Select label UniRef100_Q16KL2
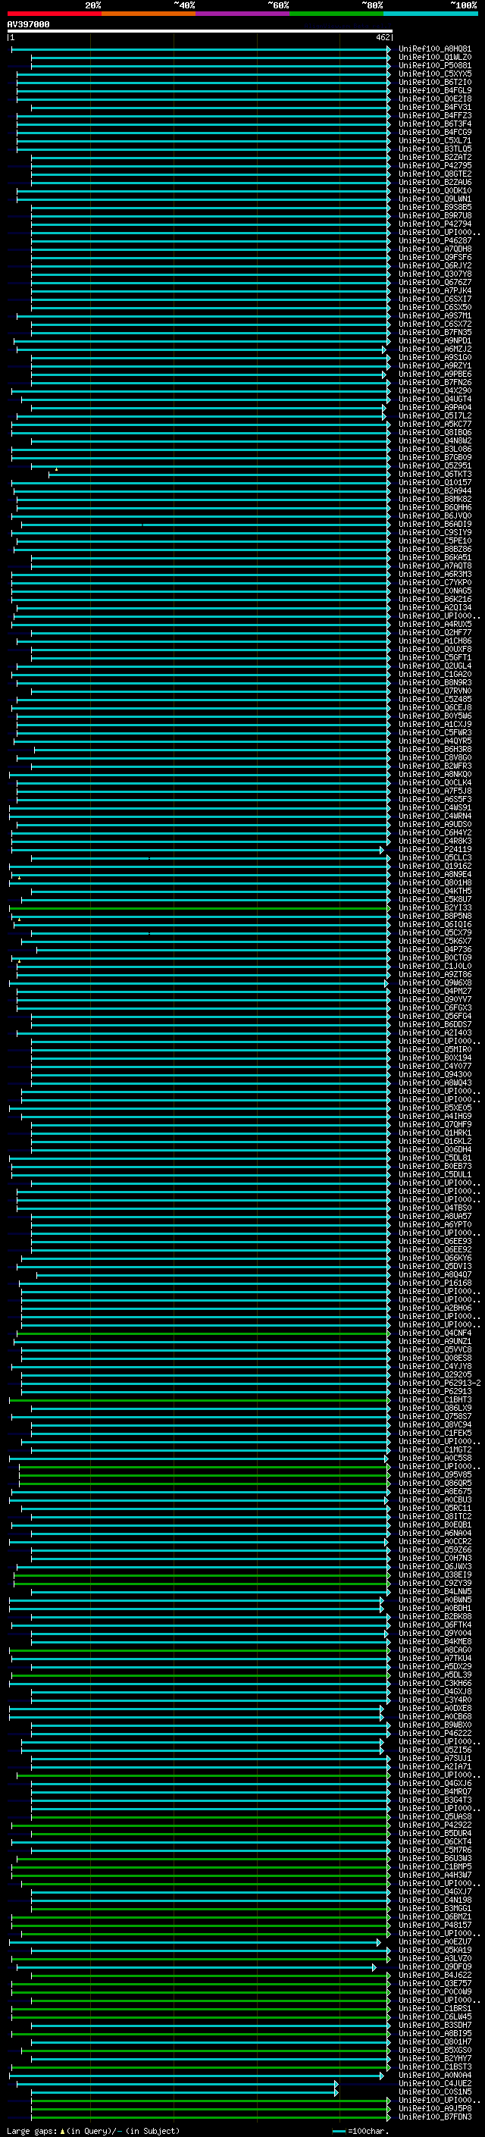 (435, 1141)
